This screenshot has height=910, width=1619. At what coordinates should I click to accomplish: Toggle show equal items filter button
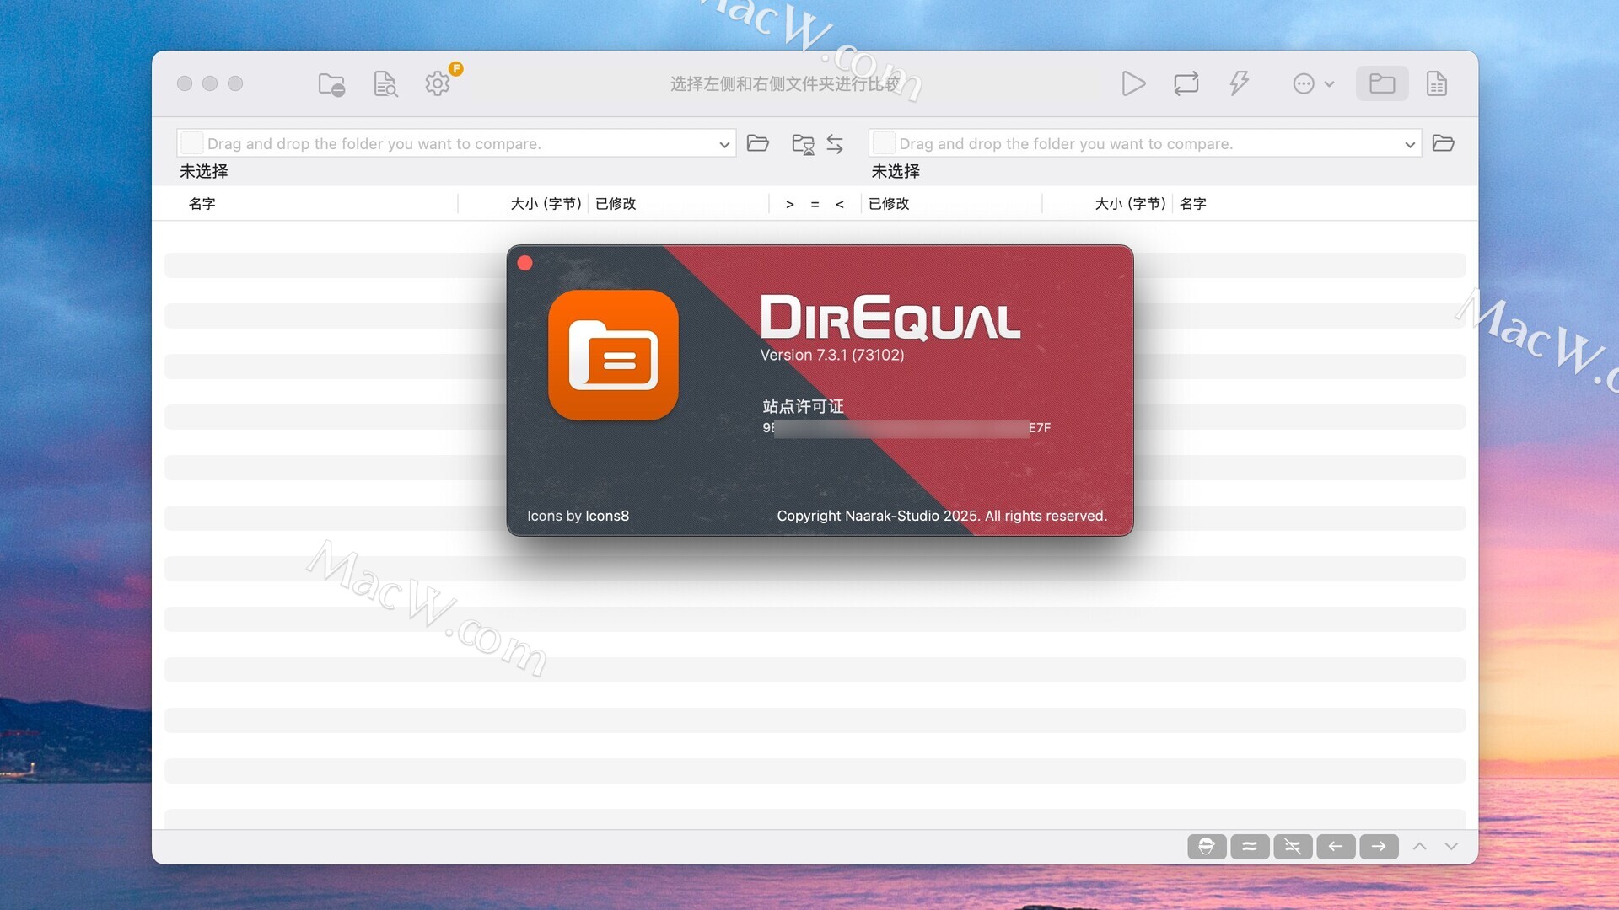pyautogui.click(x=1250, y=846)
